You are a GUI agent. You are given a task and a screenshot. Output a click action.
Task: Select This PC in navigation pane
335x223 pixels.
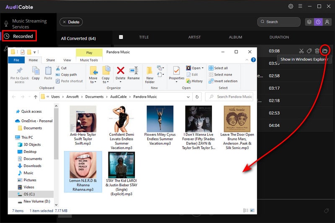(x=24, y=137)
